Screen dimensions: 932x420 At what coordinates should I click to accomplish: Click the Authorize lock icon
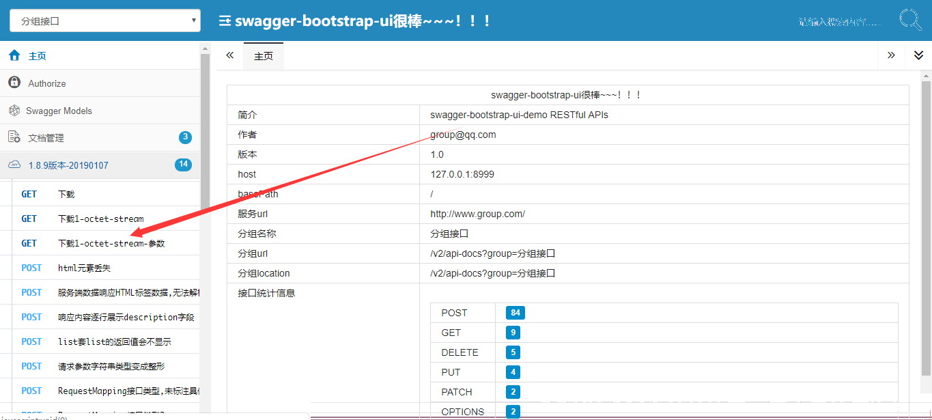click(x=14, y=83)
